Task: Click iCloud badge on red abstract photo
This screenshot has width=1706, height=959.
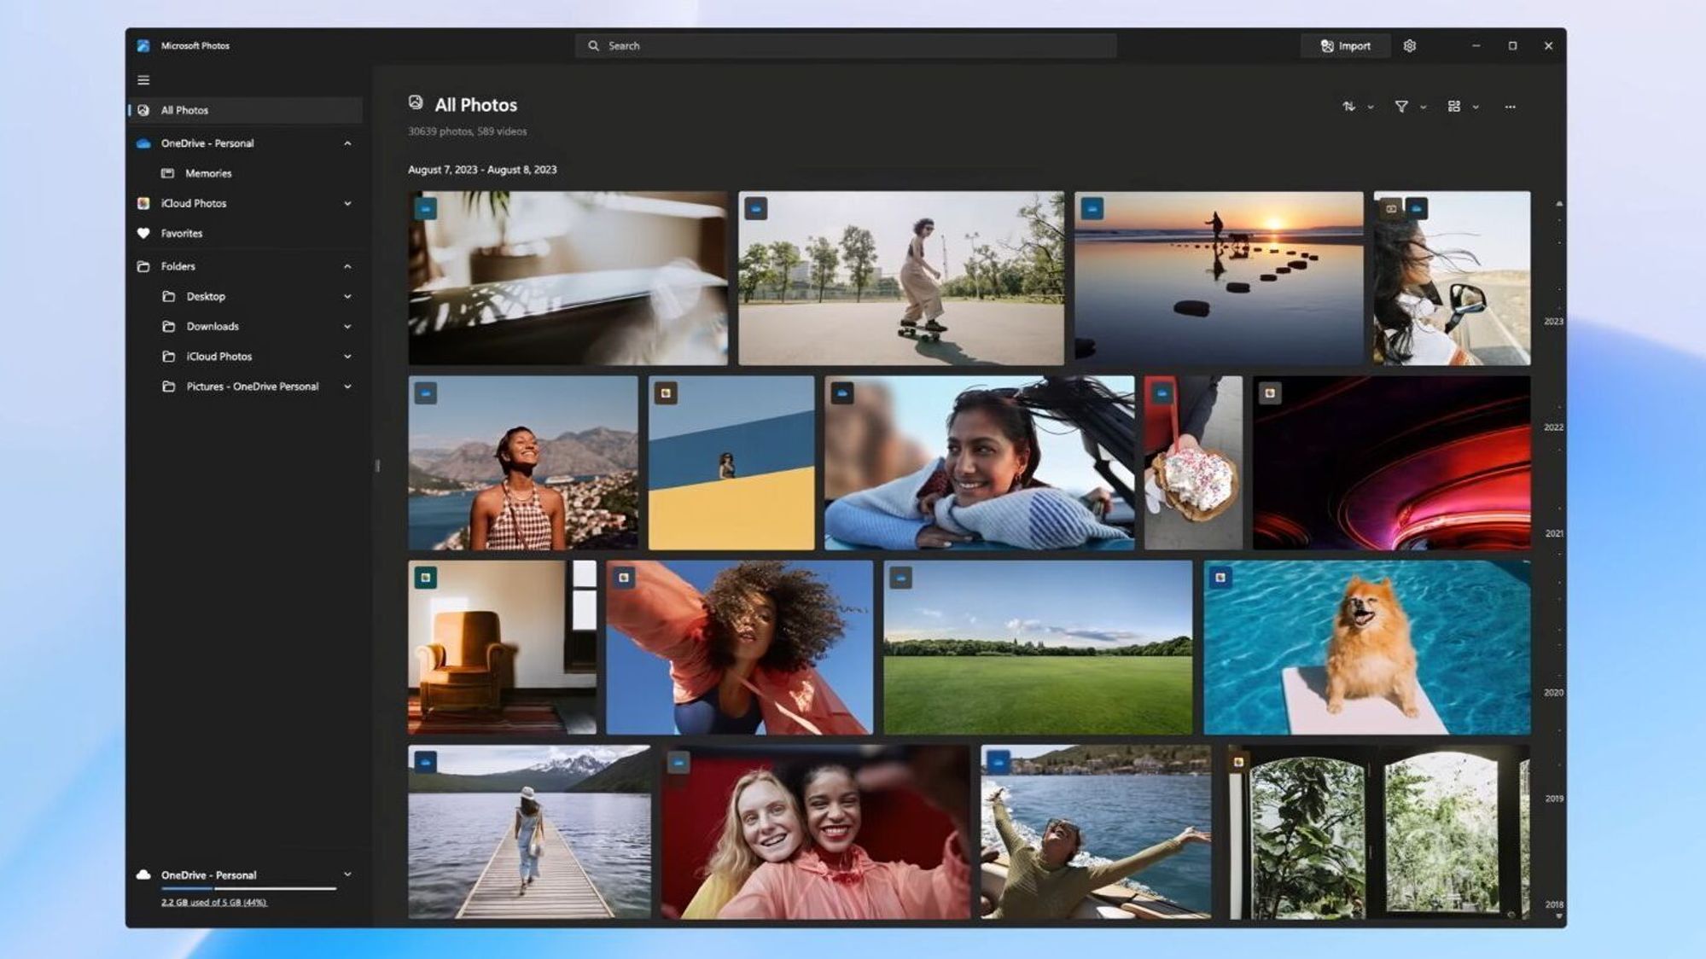Action: click(x=1270, y=393)
